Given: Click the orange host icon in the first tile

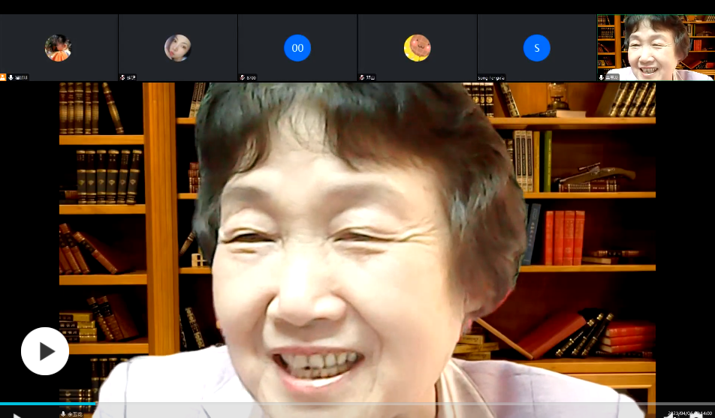Looking at the screenshot, I should click(3, 77).
